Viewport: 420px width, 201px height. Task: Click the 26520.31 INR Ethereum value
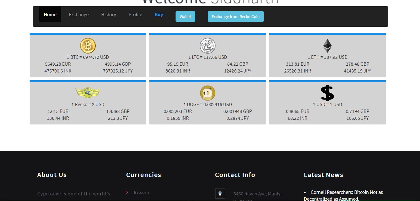[x=297, y=71]
